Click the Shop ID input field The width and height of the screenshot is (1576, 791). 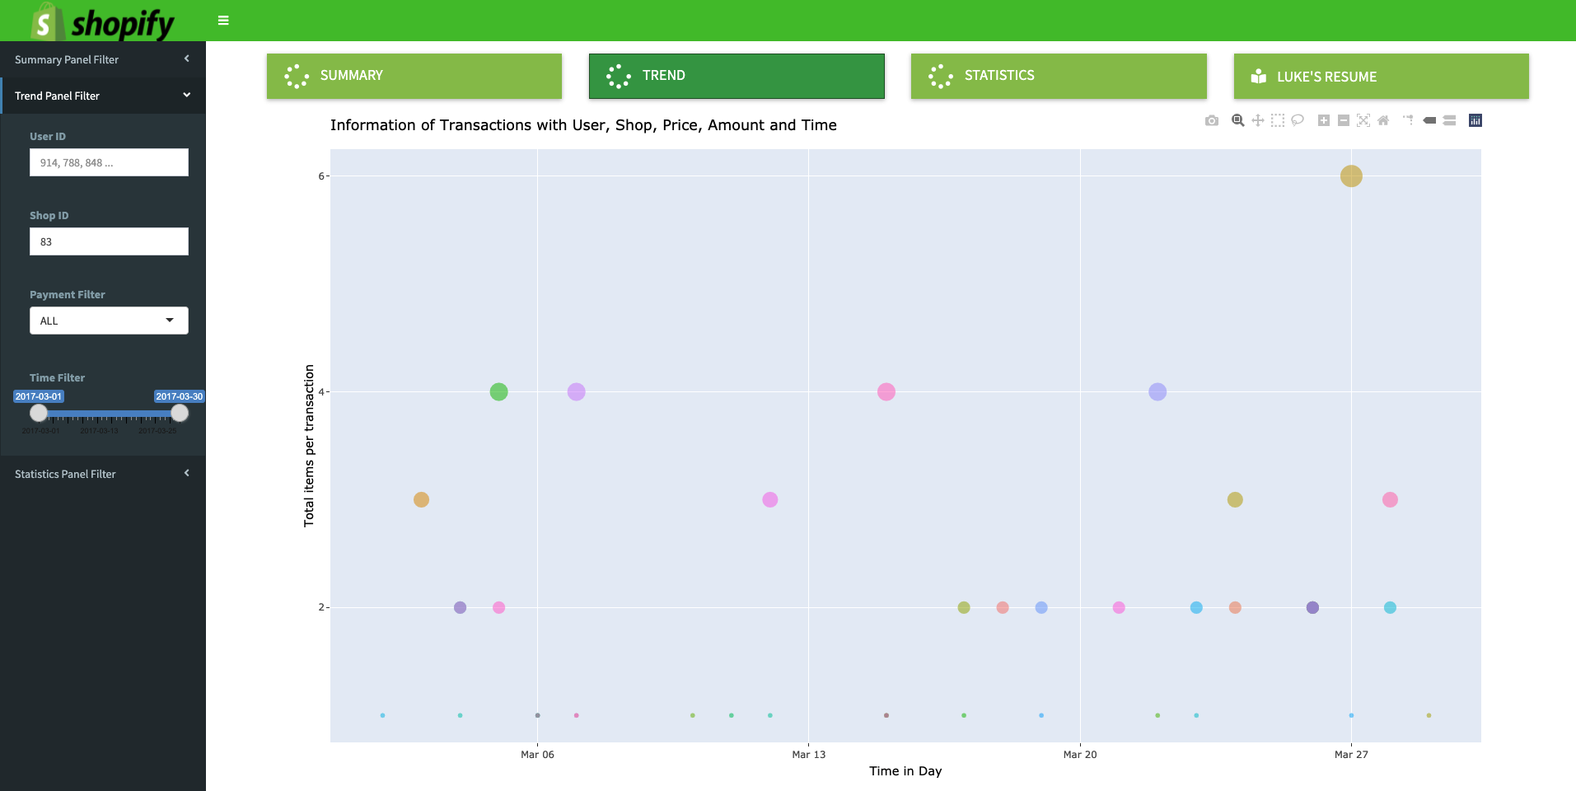(x=109, y=241)
